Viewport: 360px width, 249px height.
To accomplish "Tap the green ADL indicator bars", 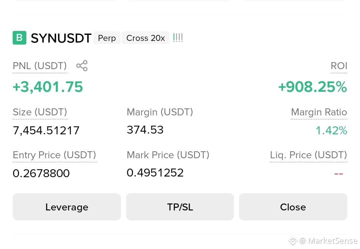I will click(178, 38).
